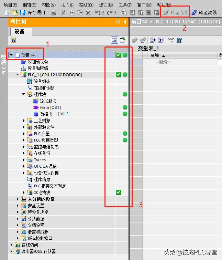The image size is (222, 260).
Task: Click the <新增> name cell
Action: click(183, 62)
